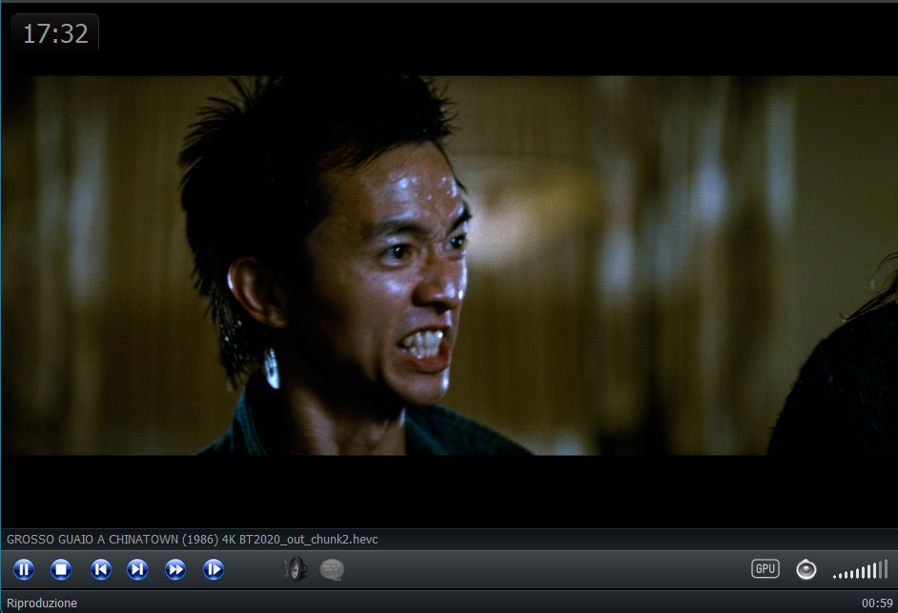
Task: Click the Riproduzione status text
Action: [42, 603]
